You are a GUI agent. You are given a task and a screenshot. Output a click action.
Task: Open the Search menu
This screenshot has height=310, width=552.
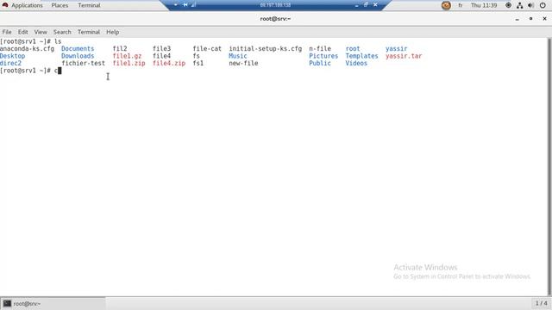pyautogui.click(x=62, y=32)
